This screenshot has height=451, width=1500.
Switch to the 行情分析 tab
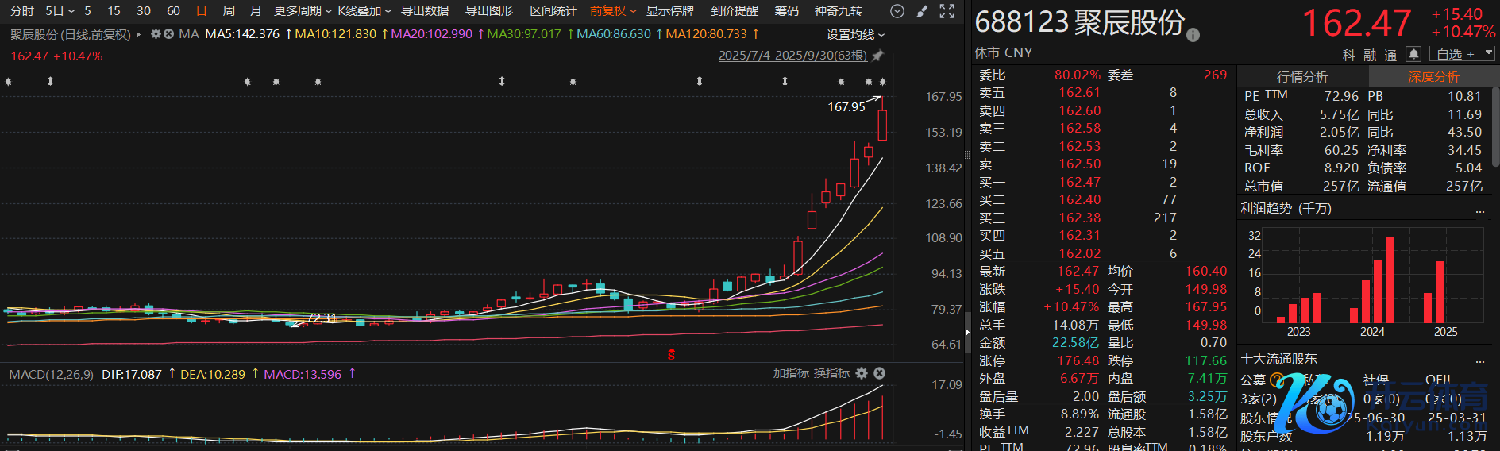1302,76
